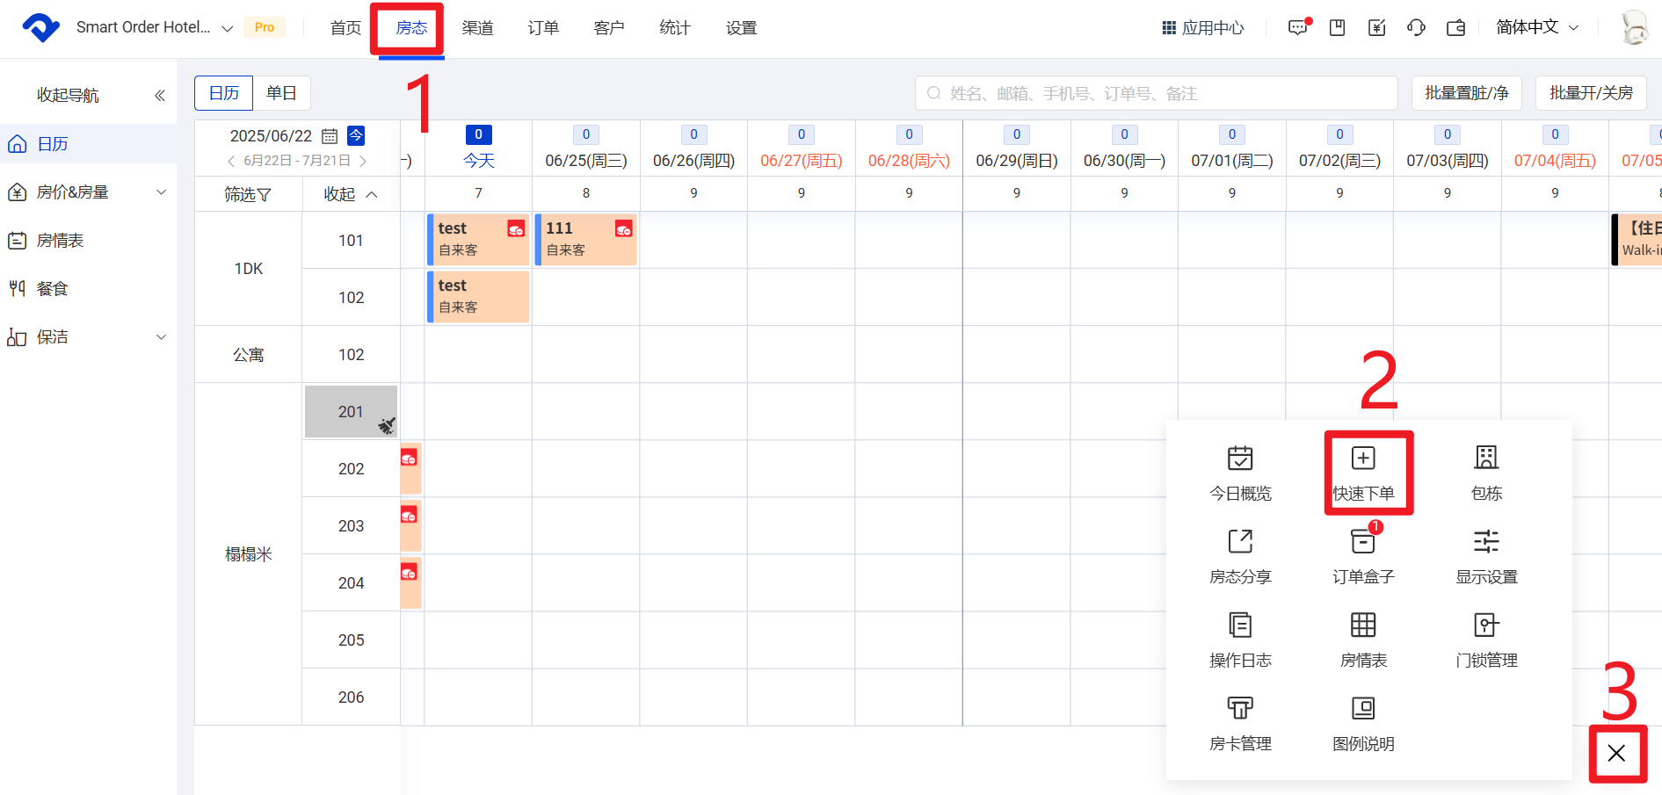Click the messages icon in top bar

click(1298, 28)
